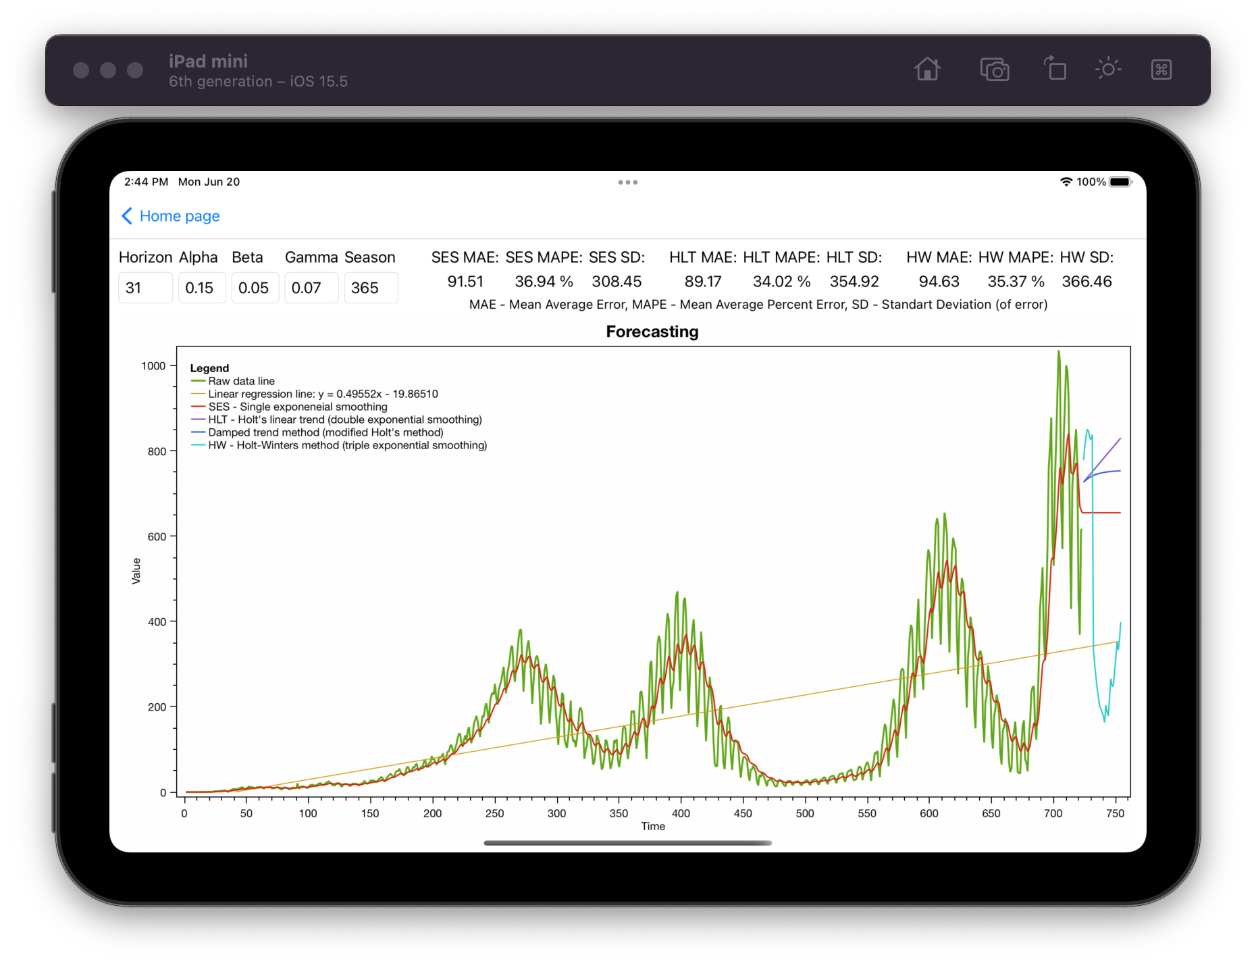Click the Forecasting chart title
This screenshot has height=974, width=1256.
(652, 332)
